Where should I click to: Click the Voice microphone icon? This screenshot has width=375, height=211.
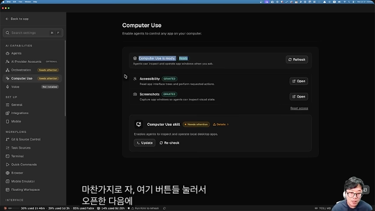pos(8,87)
